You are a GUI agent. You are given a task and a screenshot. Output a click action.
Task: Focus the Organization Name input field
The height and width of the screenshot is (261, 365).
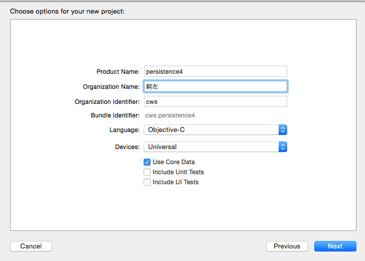(x=215, y=86)
